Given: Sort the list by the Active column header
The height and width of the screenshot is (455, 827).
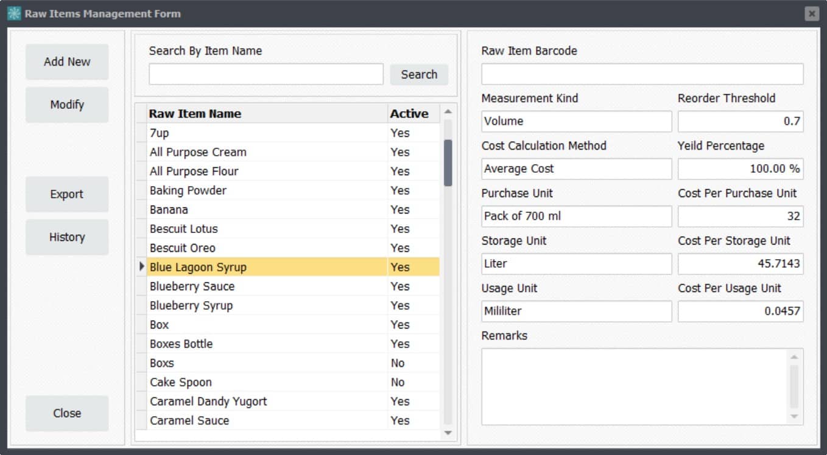Looking at the screenshot, I should [409, 113].
